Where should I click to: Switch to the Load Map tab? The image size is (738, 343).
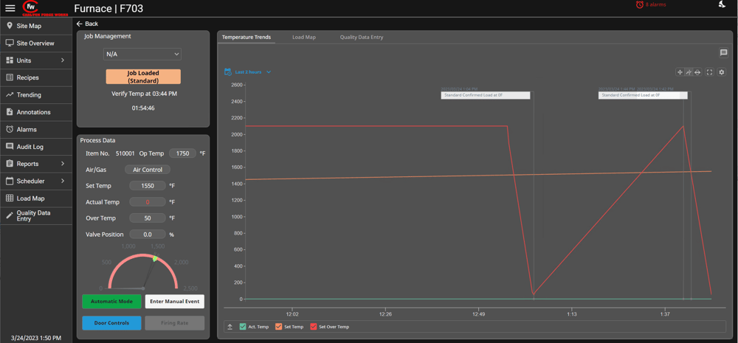pyautogui.click(x=304, y=37)
